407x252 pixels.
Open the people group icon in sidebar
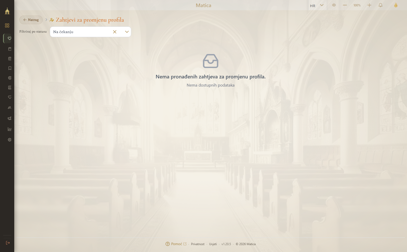tap(10, 108)
